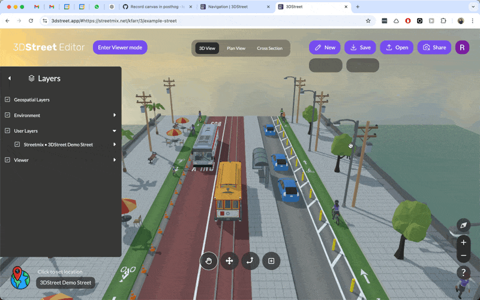Click the Share button
Image resolution: width=480 pixels, height=300 pixels.
point(434,47)
